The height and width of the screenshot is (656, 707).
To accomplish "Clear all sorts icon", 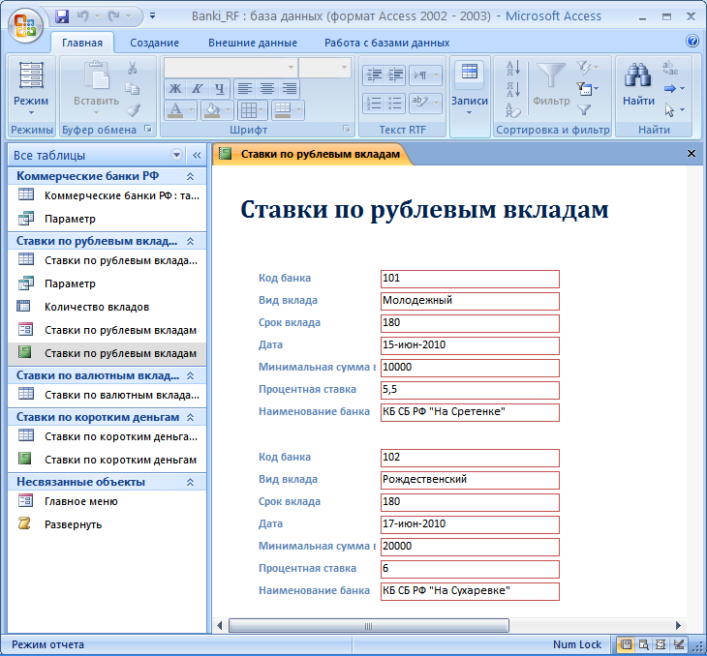I will tap(513, 110).
